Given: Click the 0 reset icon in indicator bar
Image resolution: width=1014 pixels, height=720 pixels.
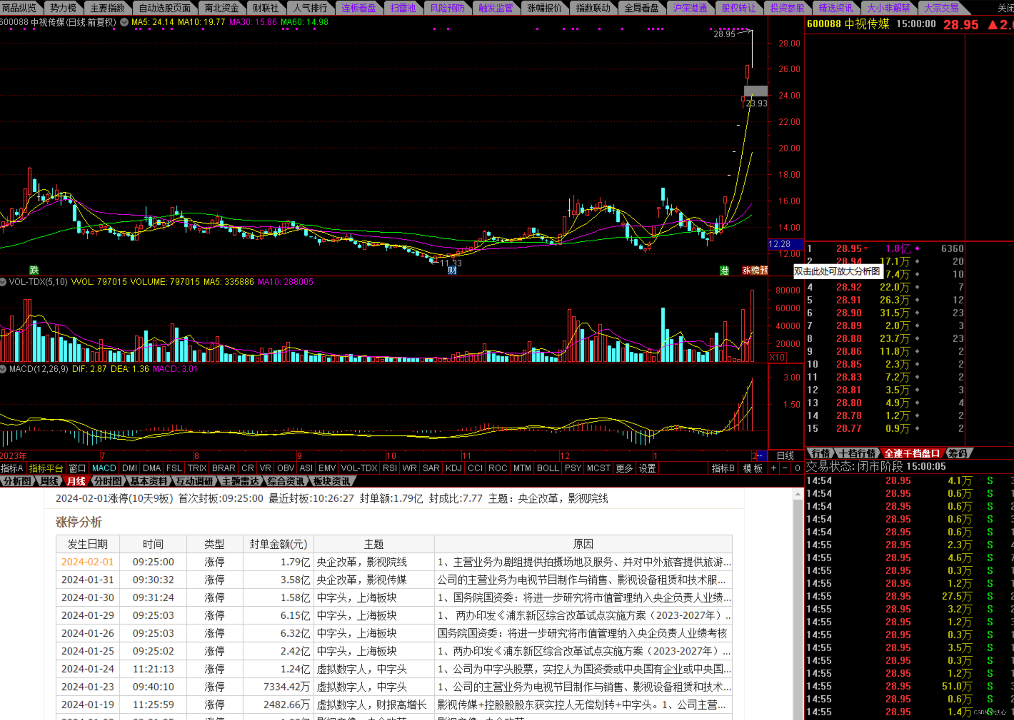Looking at the screenshot, I should pos(797,468).
